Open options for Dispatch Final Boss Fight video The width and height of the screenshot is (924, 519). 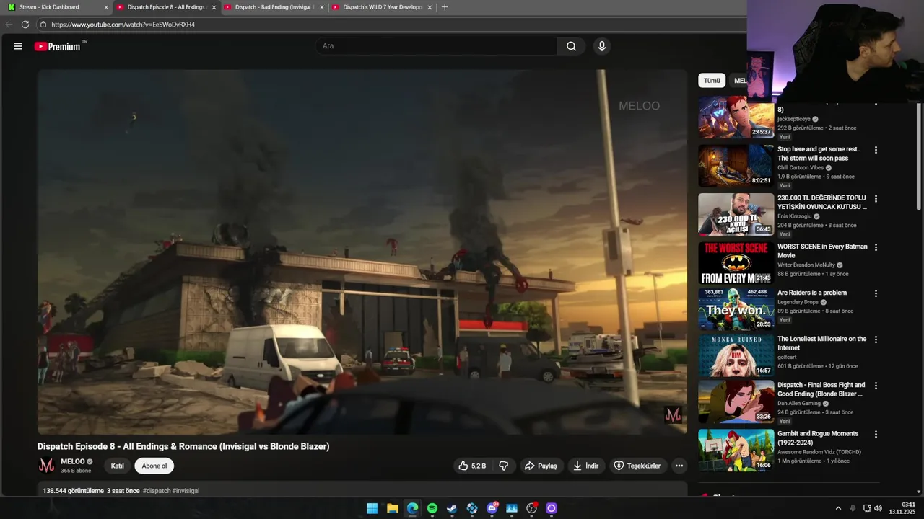coord(876,386)
